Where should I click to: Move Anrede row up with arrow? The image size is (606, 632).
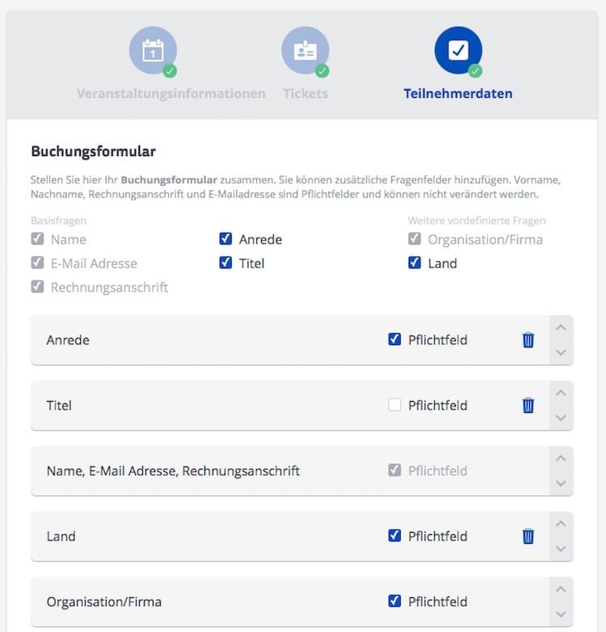(x=561, y=328)
